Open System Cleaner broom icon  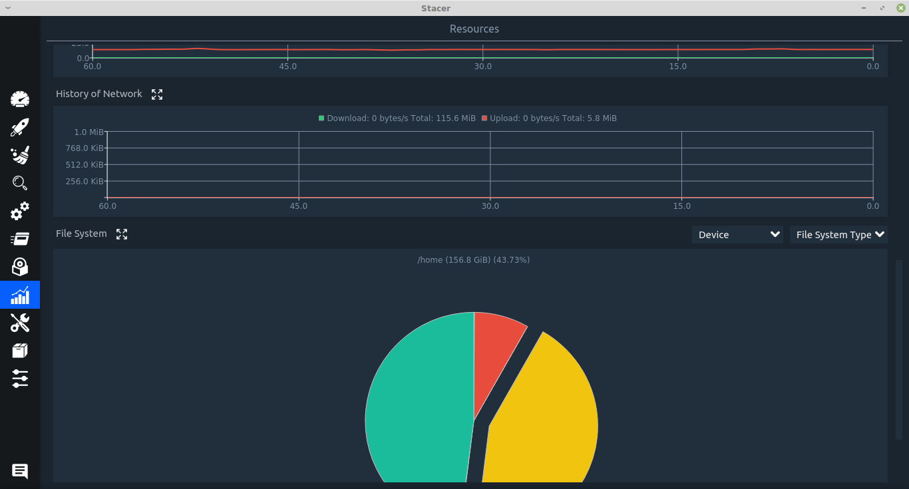click(x=20, y=156)
